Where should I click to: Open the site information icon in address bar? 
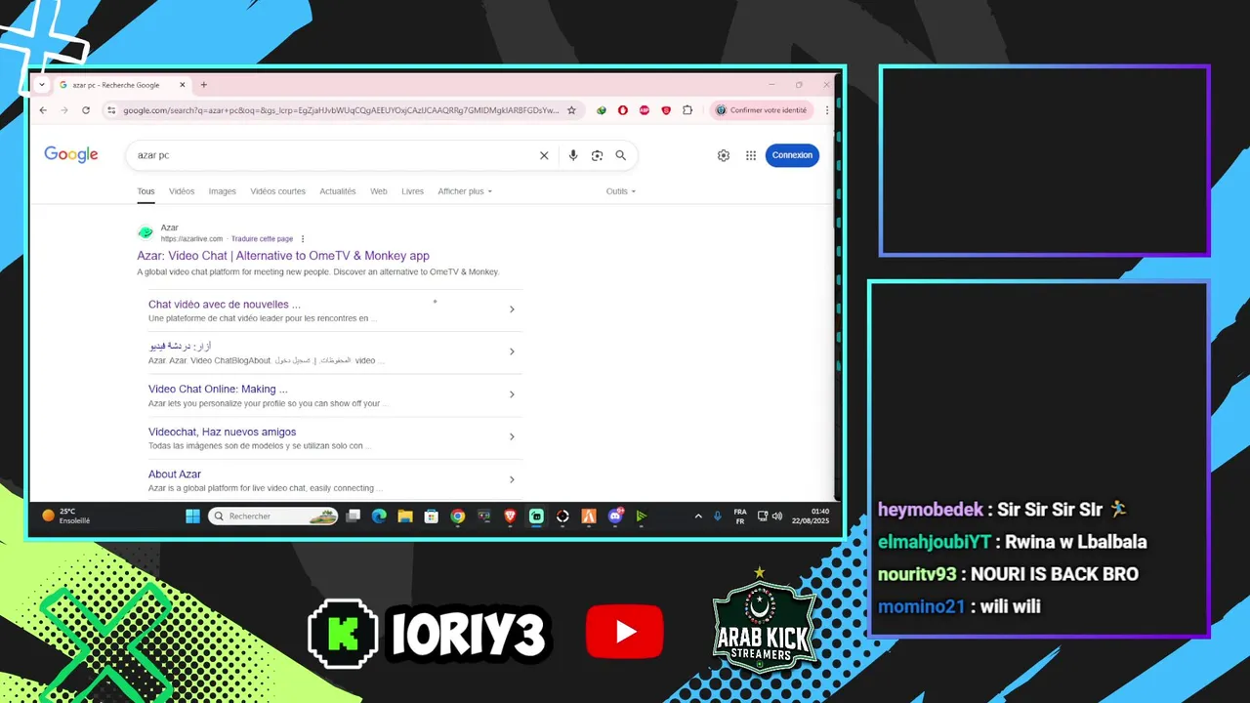[111, 110]
